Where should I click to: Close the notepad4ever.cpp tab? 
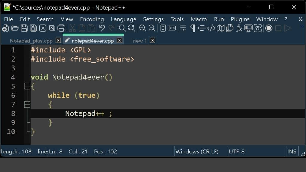pyautogui.click(x=120, y=41)
